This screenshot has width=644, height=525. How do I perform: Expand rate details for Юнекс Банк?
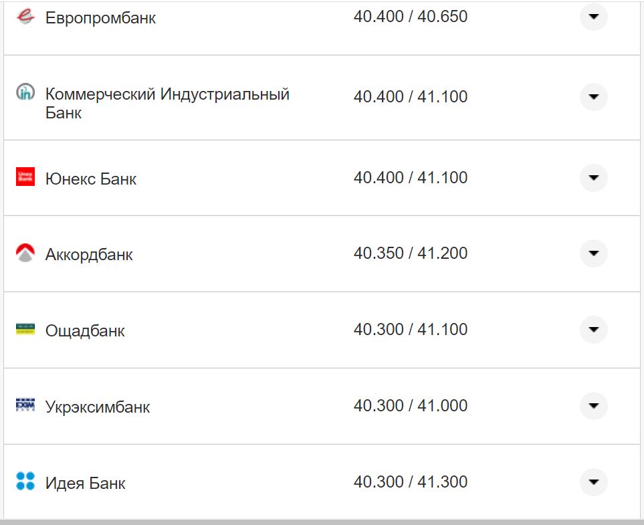point(593,177)
